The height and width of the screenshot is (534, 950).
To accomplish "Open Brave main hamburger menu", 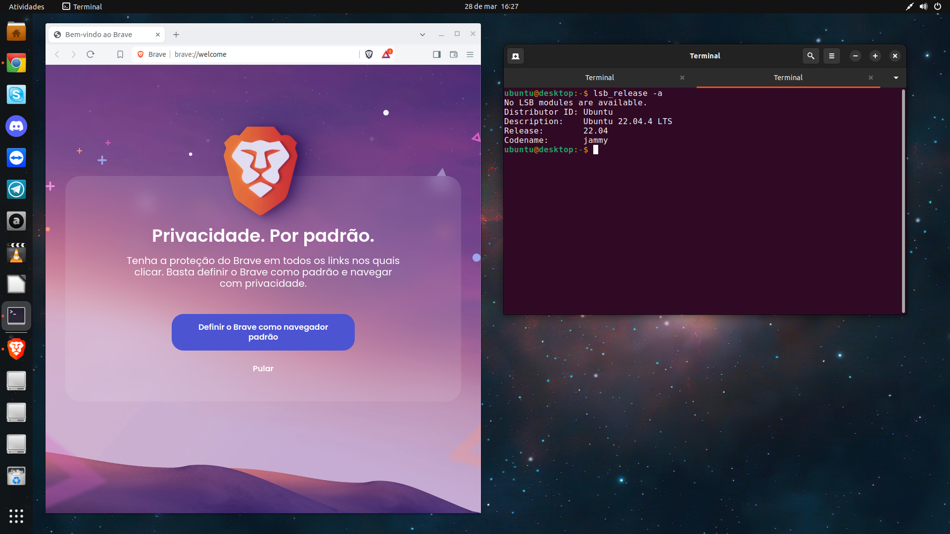I will tap(470, 54).
